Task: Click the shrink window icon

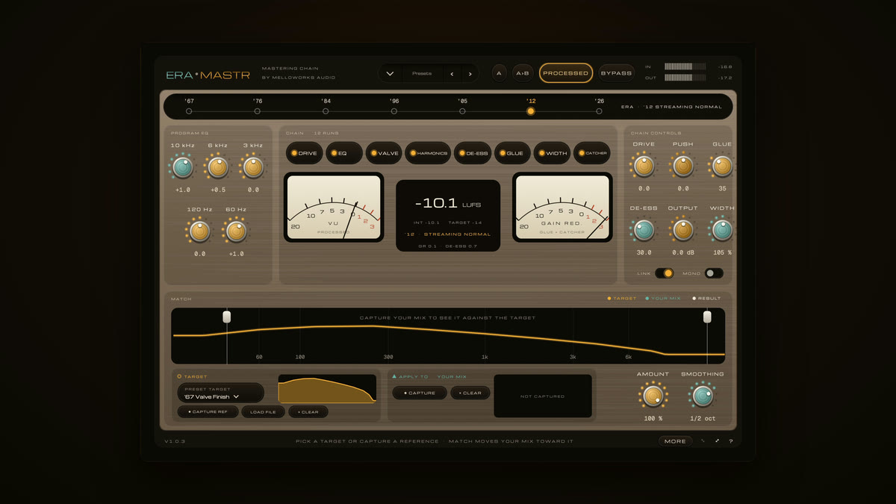Action: (703, 441)
